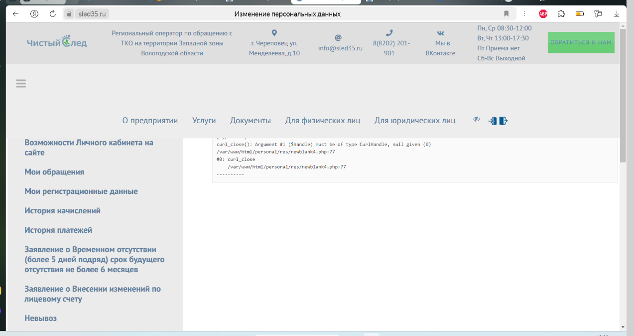Open the История платежей sidebar link
This screenshot has width=634, height=336.
(x=58, y=230)
